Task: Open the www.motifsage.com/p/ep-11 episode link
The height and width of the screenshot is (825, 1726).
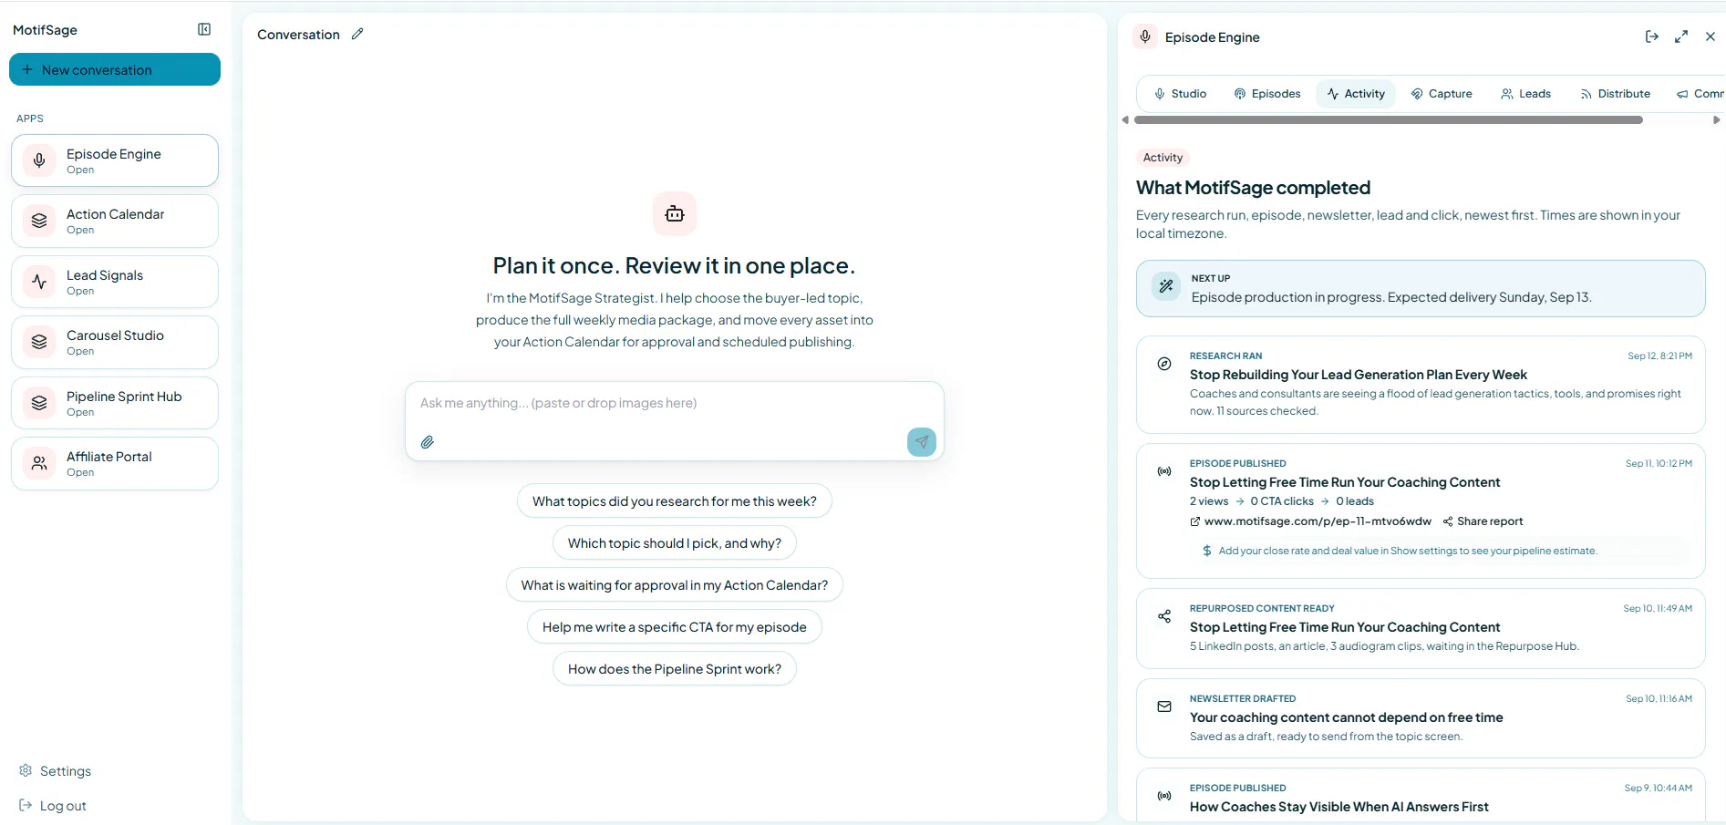Action: pyautogui.click(x=1310, y=521)
